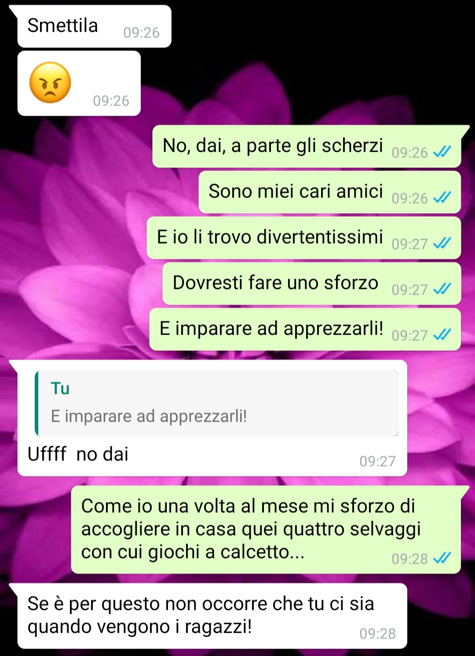Click blue ticks on 'E io li trovo divertentissimi'
The image size is (475, 656).
(x=442, y=243)
